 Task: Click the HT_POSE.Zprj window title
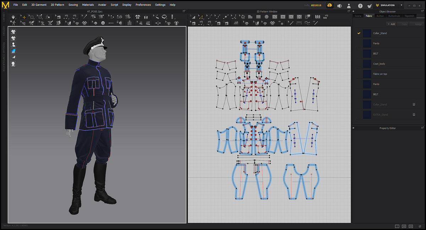[94, 11]
